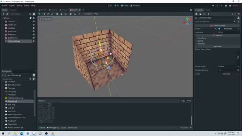Open the Debugger bottom panel
The height and width of the screenshot is (136, 242).
pos(53,128)
